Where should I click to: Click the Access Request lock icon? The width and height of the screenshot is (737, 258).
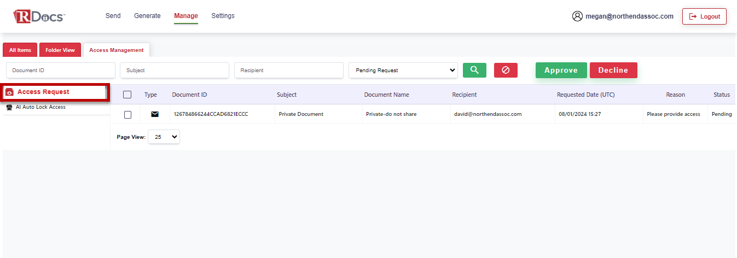pos(9,92)
